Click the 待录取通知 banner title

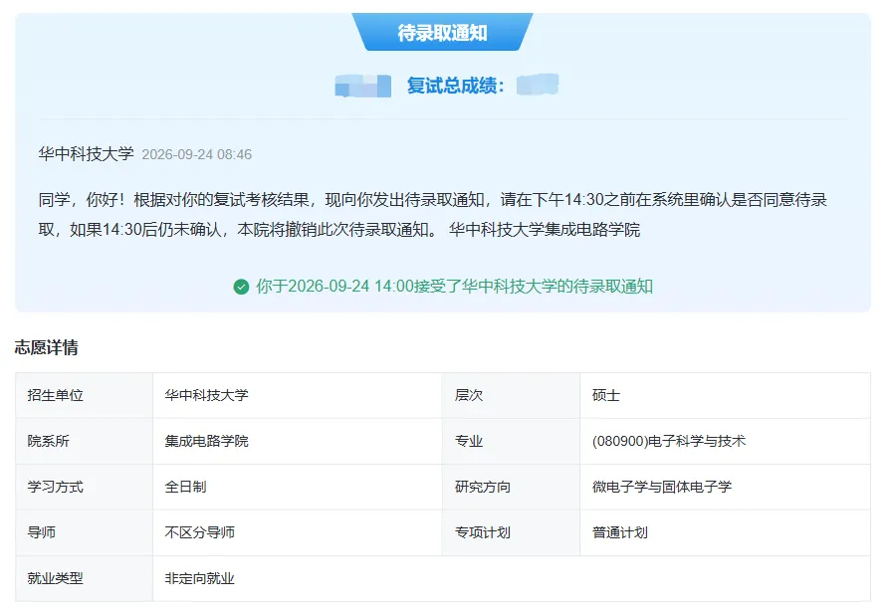click(442, 33)
